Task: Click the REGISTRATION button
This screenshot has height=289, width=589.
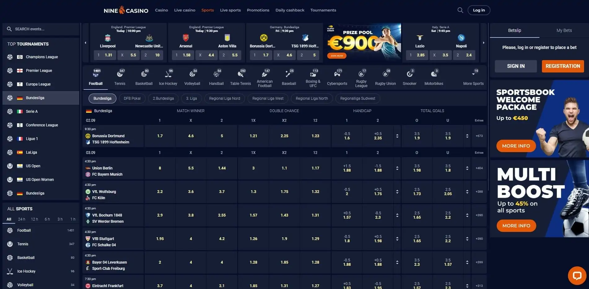Action: pos(563,66)
